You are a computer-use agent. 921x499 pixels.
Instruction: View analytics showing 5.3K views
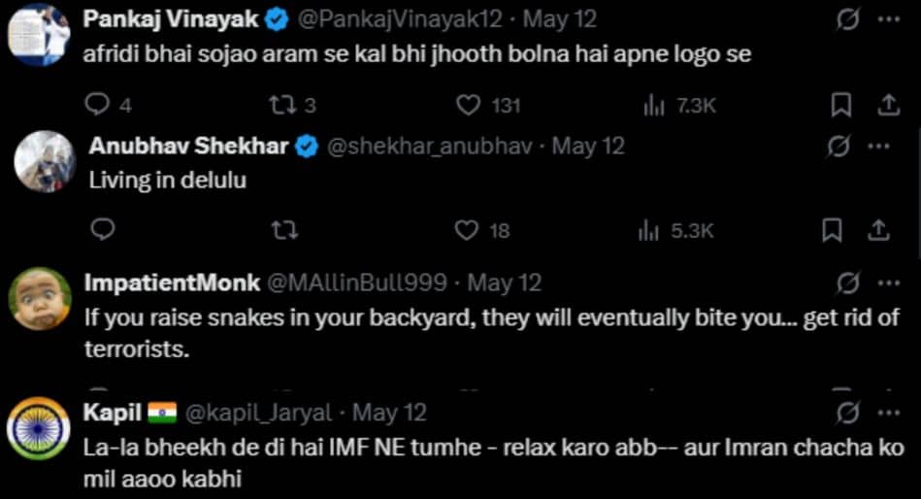tap(647, 230)
